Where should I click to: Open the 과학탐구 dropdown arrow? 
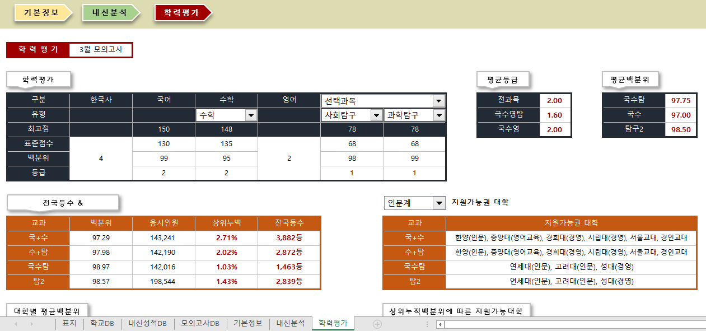pyautogui.click(x=440, y=115)
